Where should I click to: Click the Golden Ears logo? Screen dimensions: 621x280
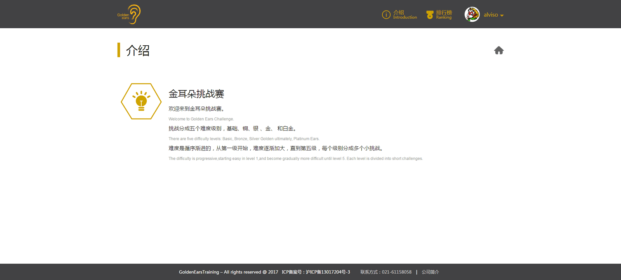point(129,14)
